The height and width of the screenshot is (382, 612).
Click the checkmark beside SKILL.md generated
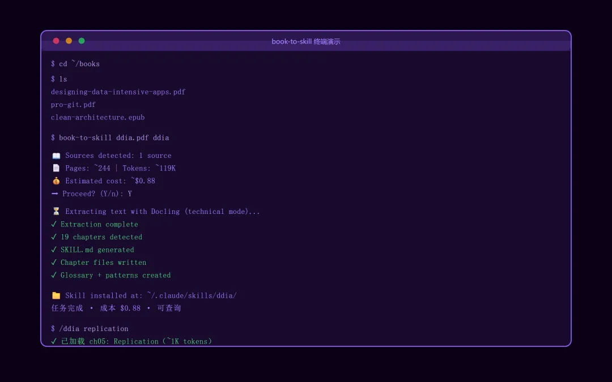click(x=54, y=250)
